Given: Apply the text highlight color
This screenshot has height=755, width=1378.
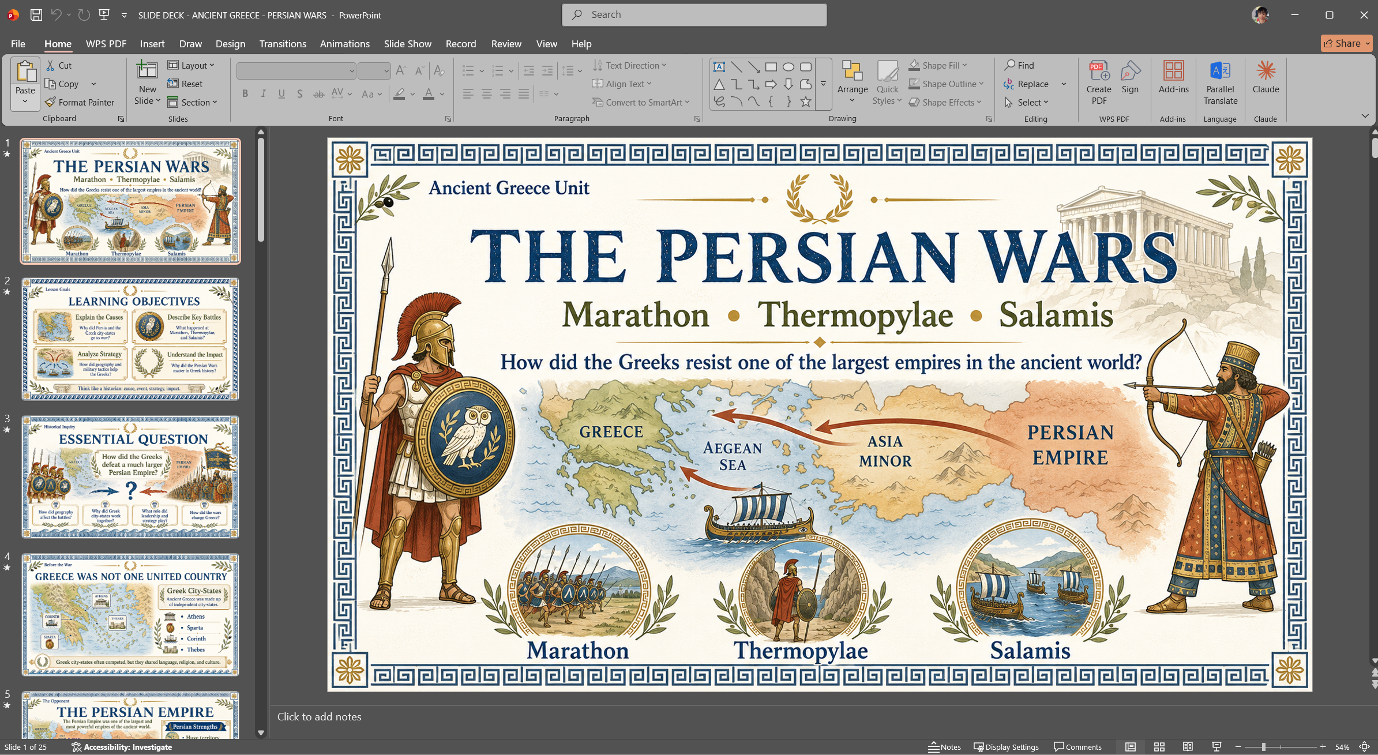Looking at the screenshot, I should (399, 93).
